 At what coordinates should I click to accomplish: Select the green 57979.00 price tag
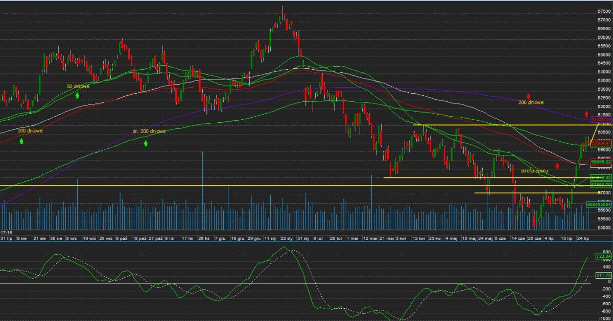pos(601,177)
